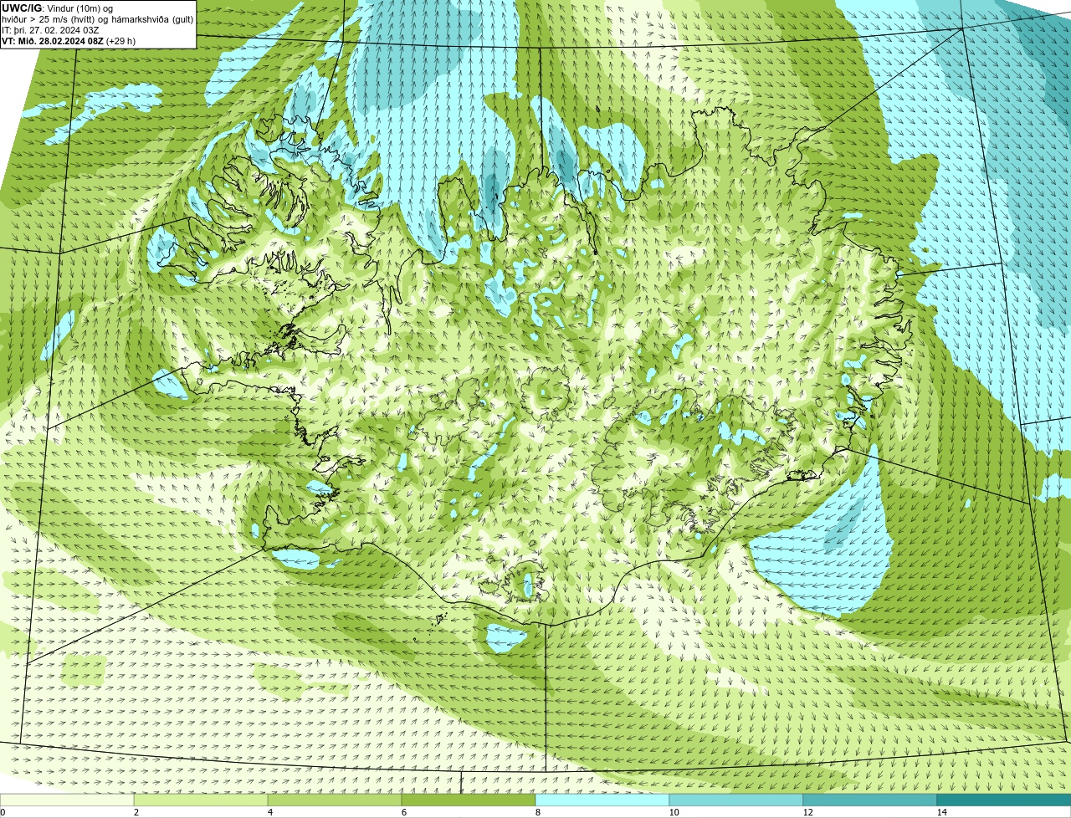Click the '12' label on the wind scale

(x=807, y=812)
